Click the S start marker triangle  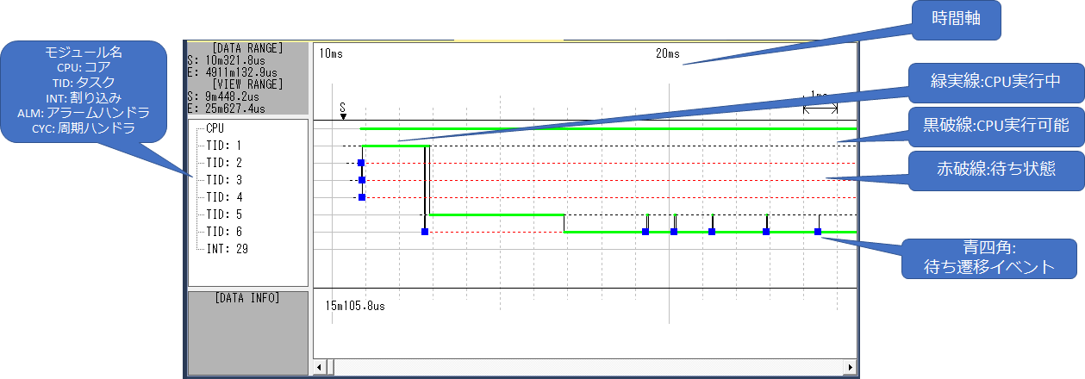point(343,115)
